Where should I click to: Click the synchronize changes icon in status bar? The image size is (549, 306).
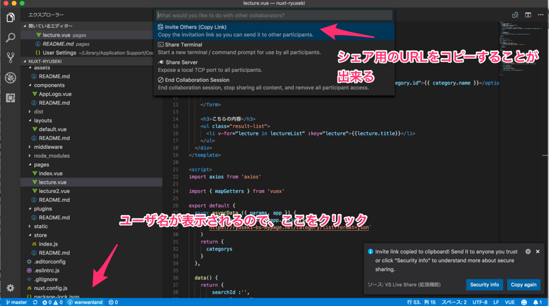tap(35, 302)
